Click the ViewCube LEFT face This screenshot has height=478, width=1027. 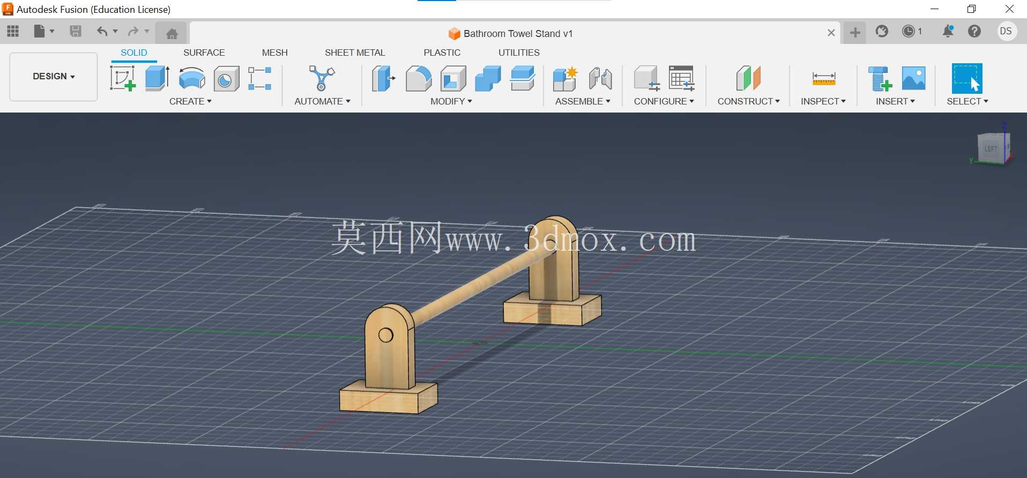[x=991, y=148]
